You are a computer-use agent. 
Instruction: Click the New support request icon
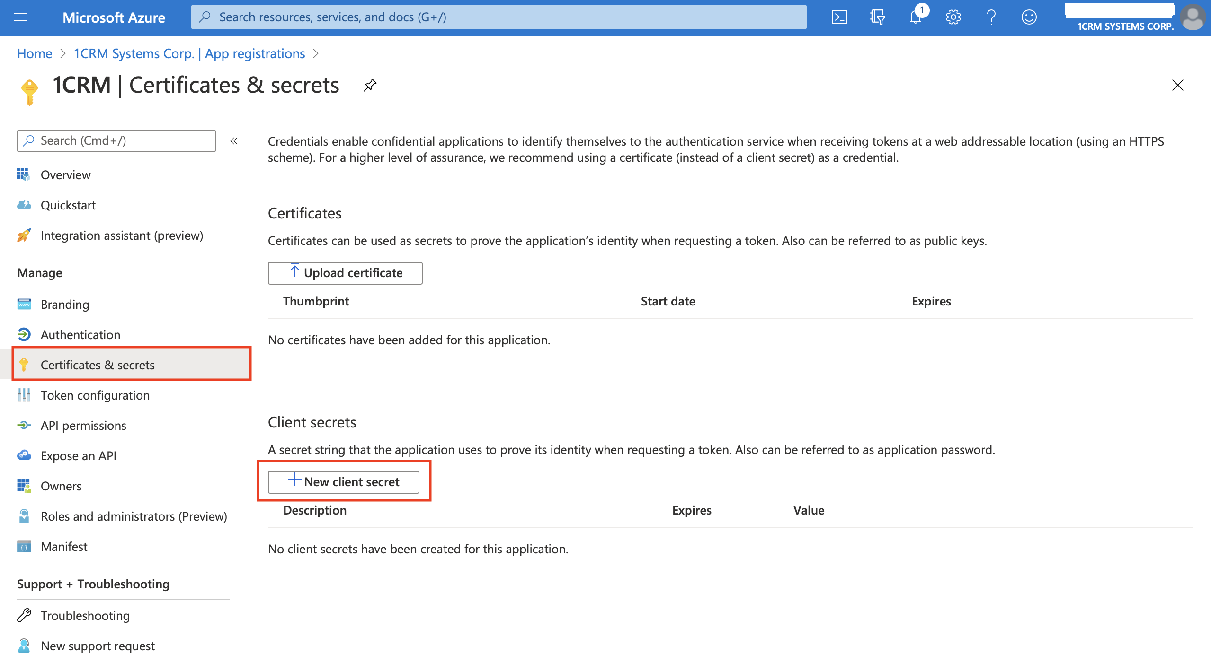(x=24, y=646)
